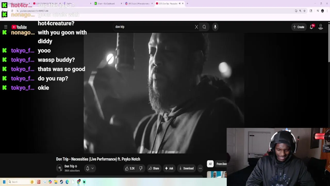Click the browser address bar URL
Screen dimensions: 330x186
pyautogui.click(x=34, y=11)
